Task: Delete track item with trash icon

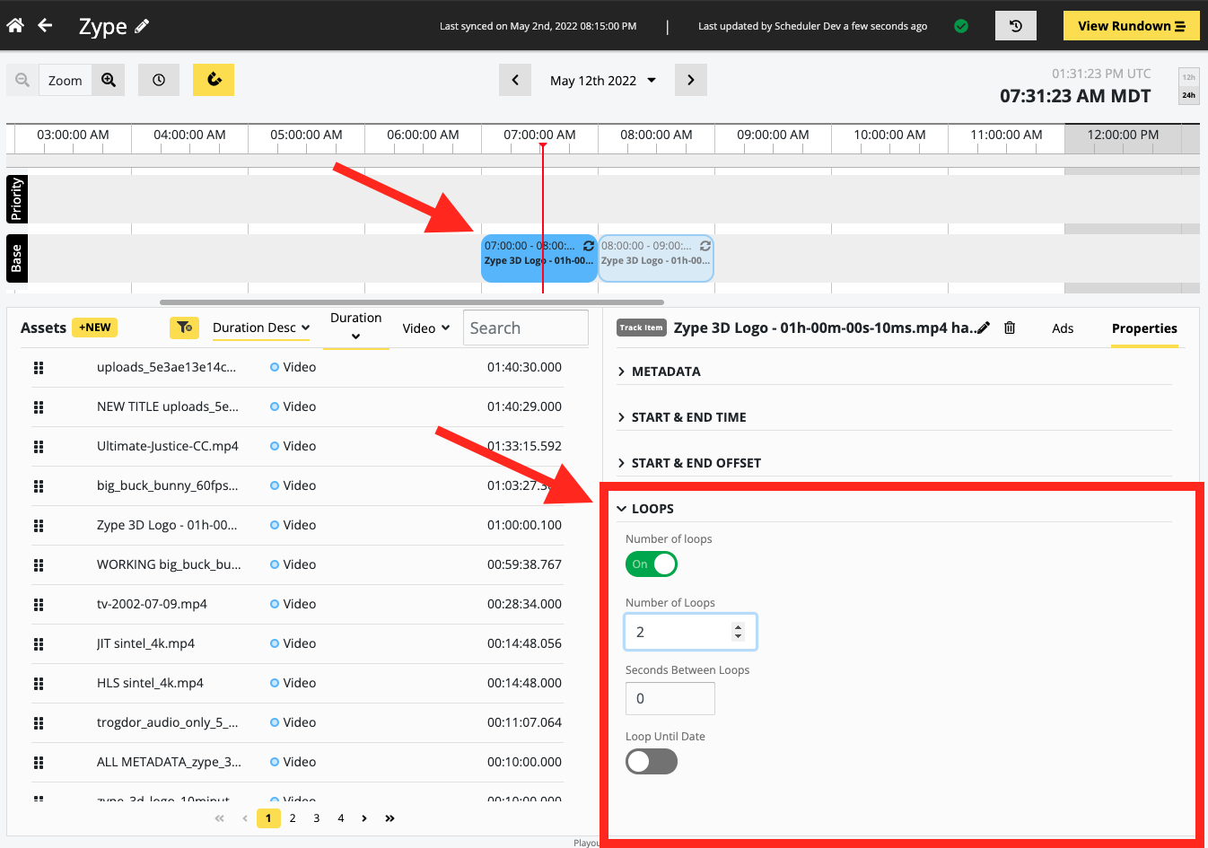Action: (1010, 328)
